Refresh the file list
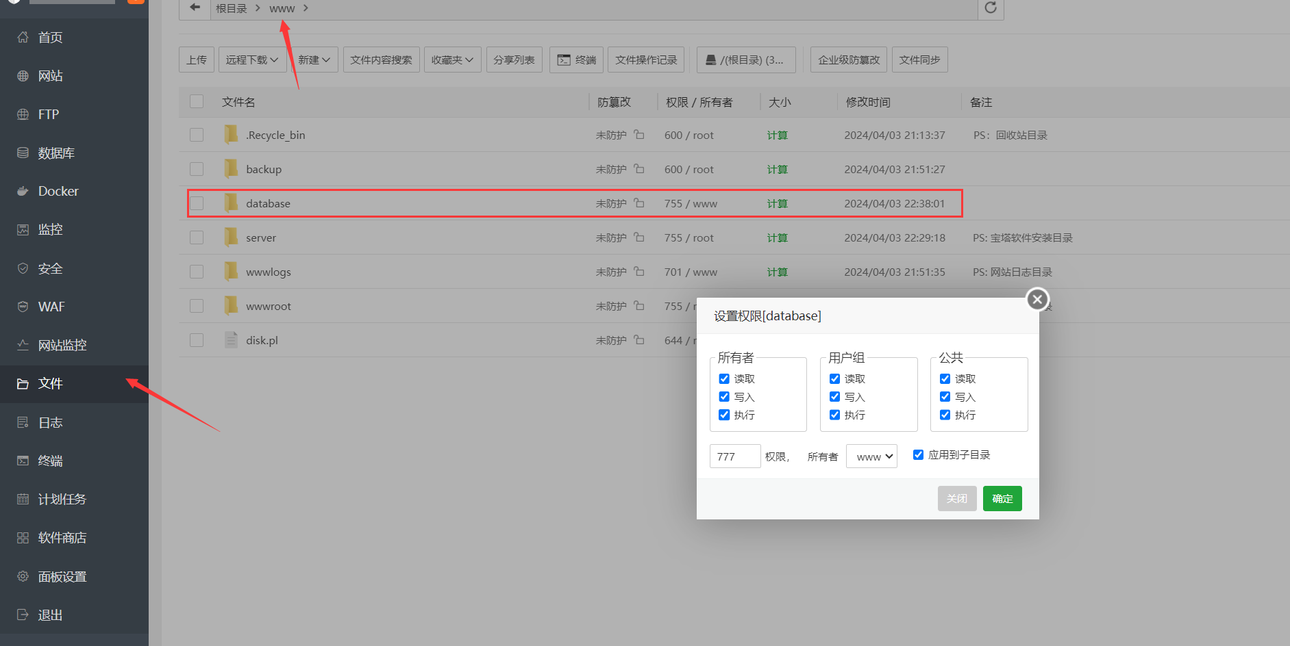The height and width of the screenshot is (646, 1290). [x=991, y=8]
